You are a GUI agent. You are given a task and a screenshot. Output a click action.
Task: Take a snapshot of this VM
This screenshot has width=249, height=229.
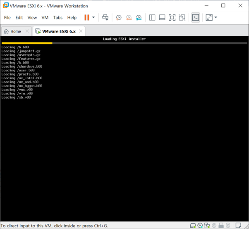(x=118, y=18)
